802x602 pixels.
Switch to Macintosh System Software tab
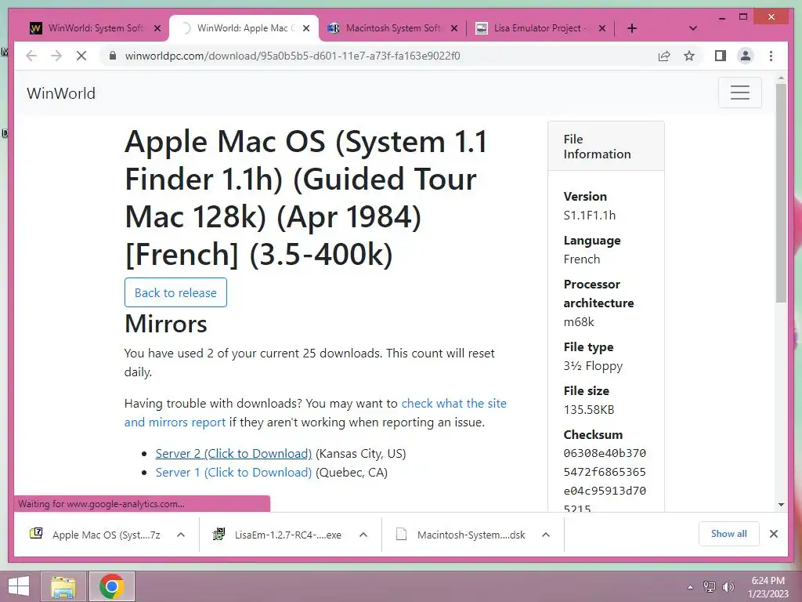[x=393, y=28]
